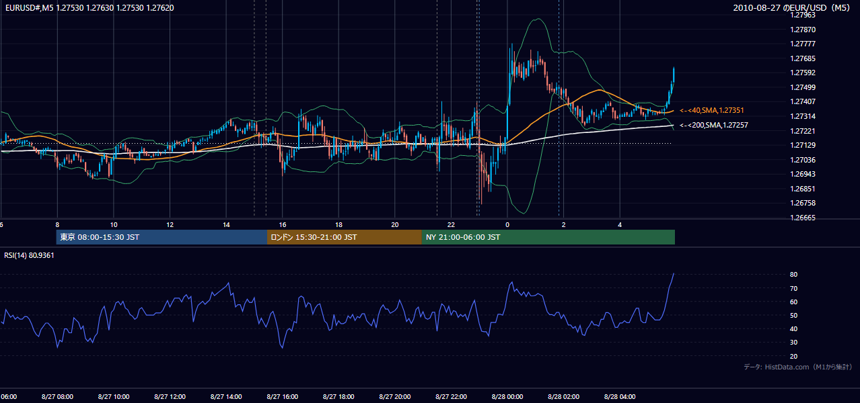Click price axis value 1.27499
Viewport: 860px width, 403px height.
point(804,87)
